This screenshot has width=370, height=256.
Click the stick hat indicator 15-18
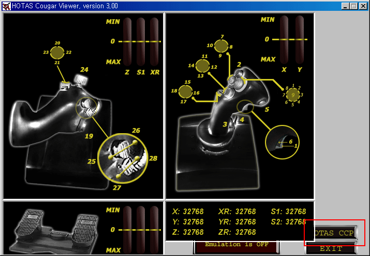point(185,92)
